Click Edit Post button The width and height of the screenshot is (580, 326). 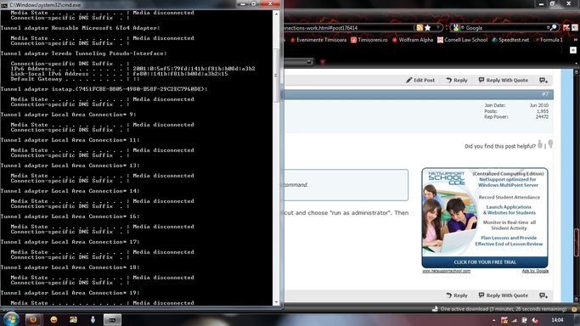tap(420, 80)
